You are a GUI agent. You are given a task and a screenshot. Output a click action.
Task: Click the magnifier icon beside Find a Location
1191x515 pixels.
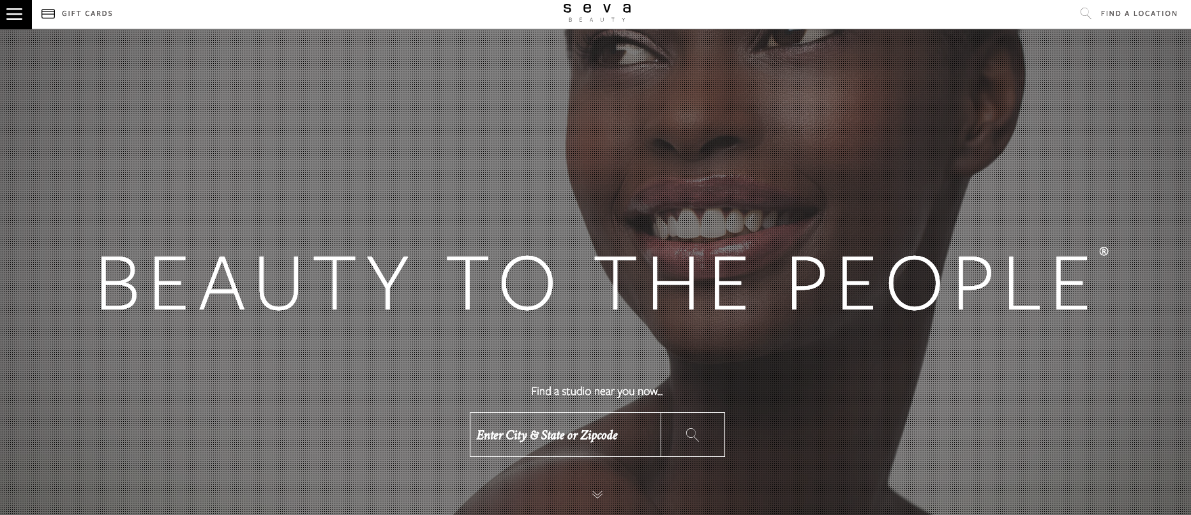(1086, 13)
